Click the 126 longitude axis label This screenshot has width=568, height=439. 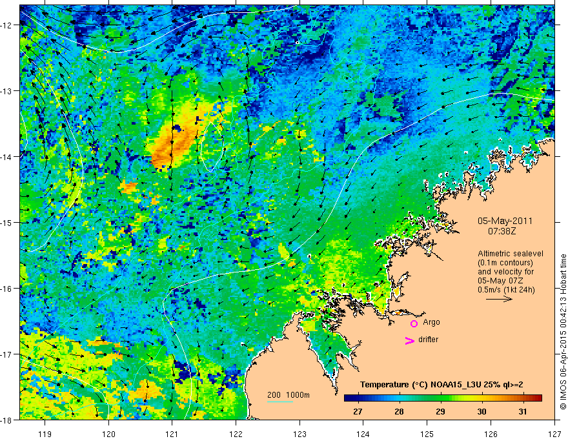(491, 434)
